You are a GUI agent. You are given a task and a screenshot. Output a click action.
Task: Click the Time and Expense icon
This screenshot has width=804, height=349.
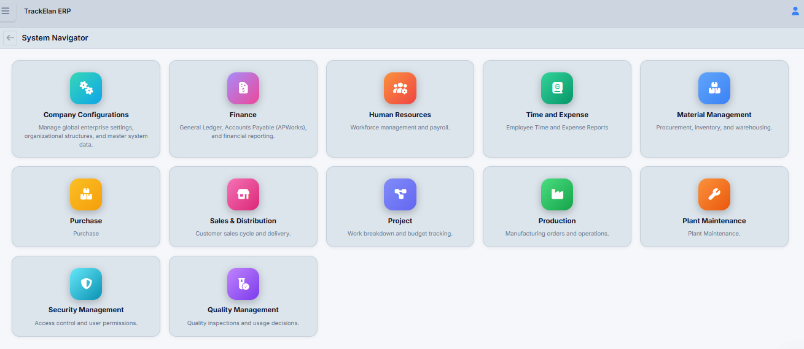tap(557, 88)
